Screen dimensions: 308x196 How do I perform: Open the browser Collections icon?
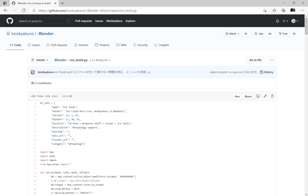(283, 10)
